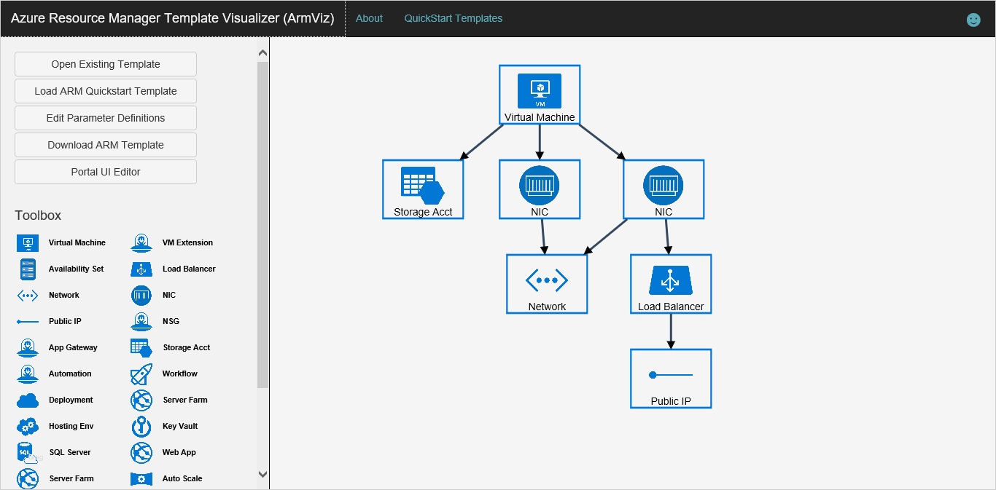Select the Server Farm icon below SQL Server
This screenshot has width=996, height=490.
pyautogui.click(x=28, y=478)
